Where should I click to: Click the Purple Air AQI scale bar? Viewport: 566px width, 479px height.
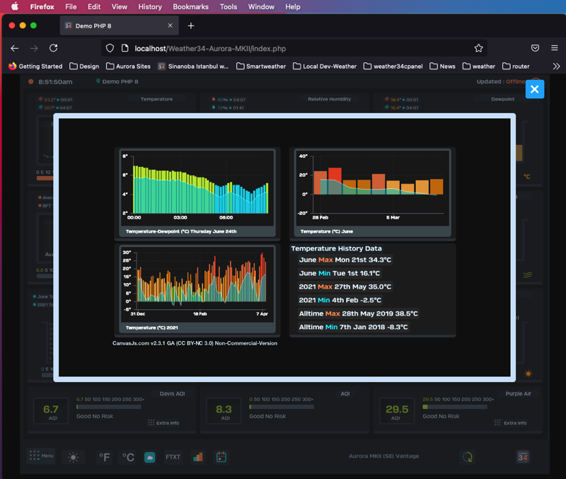point(455,407)
